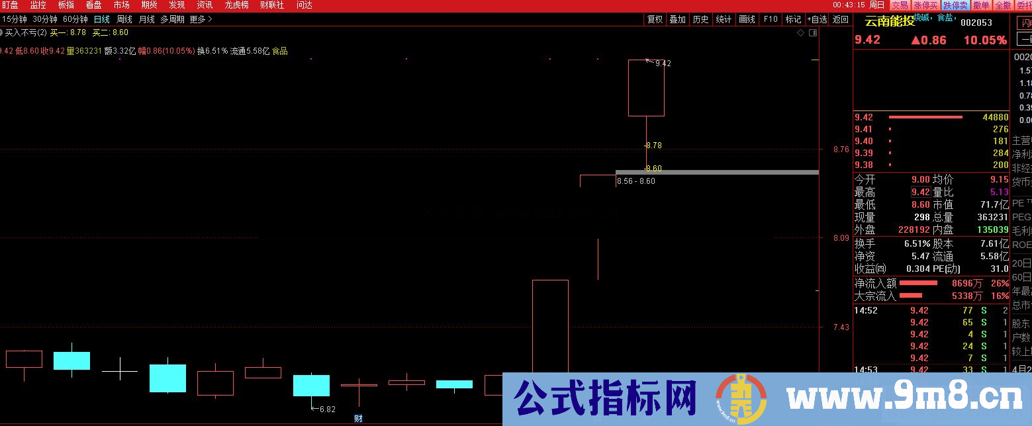Click the 净流入额 red inflow bar
The width and height of the screenshot is (1032, 426).
(x=917, y=282)
